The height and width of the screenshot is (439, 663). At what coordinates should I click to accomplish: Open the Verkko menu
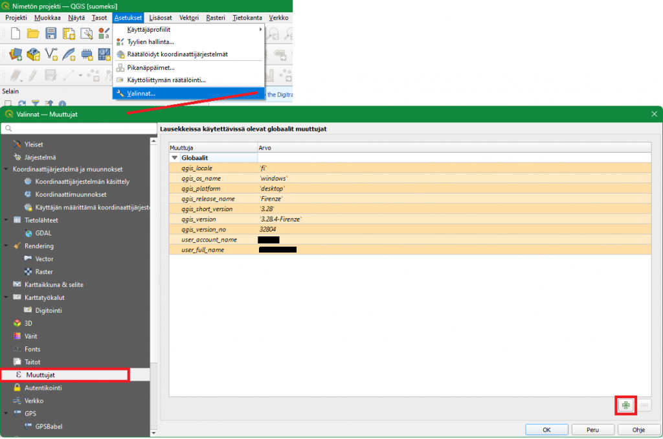click(278, 17)
